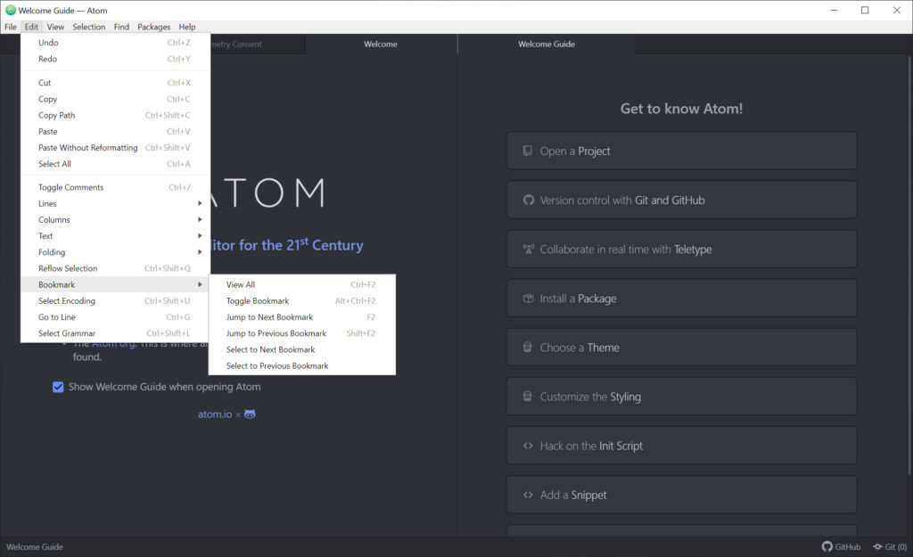Viewport: 913px width, 557px height.
Task: Click the GitHub icon beside Version control
Action: [x=528, y=201]
